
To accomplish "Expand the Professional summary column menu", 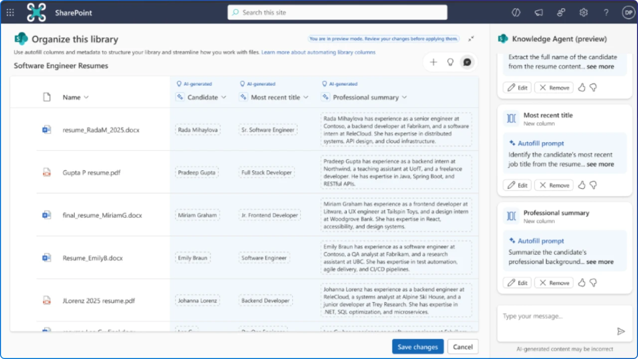I will pos(404,97).
